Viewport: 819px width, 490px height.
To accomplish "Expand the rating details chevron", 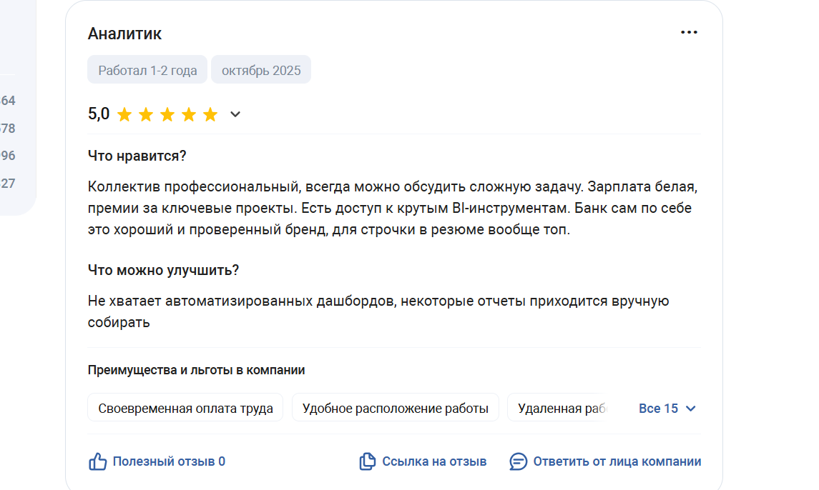I will (x=235, y=114).
